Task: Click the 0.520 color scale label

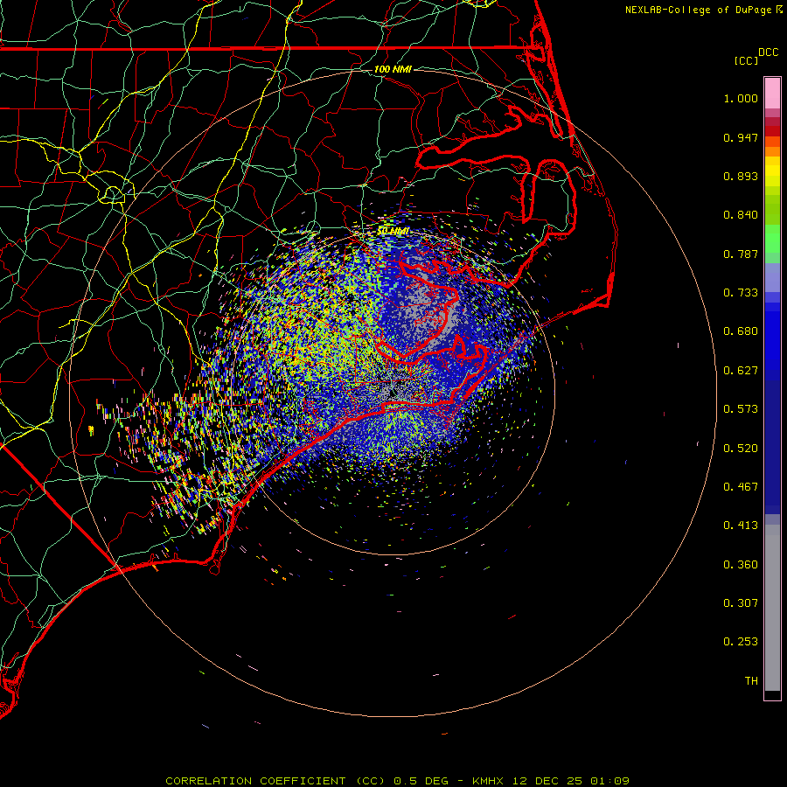Action: coord(741,449)
